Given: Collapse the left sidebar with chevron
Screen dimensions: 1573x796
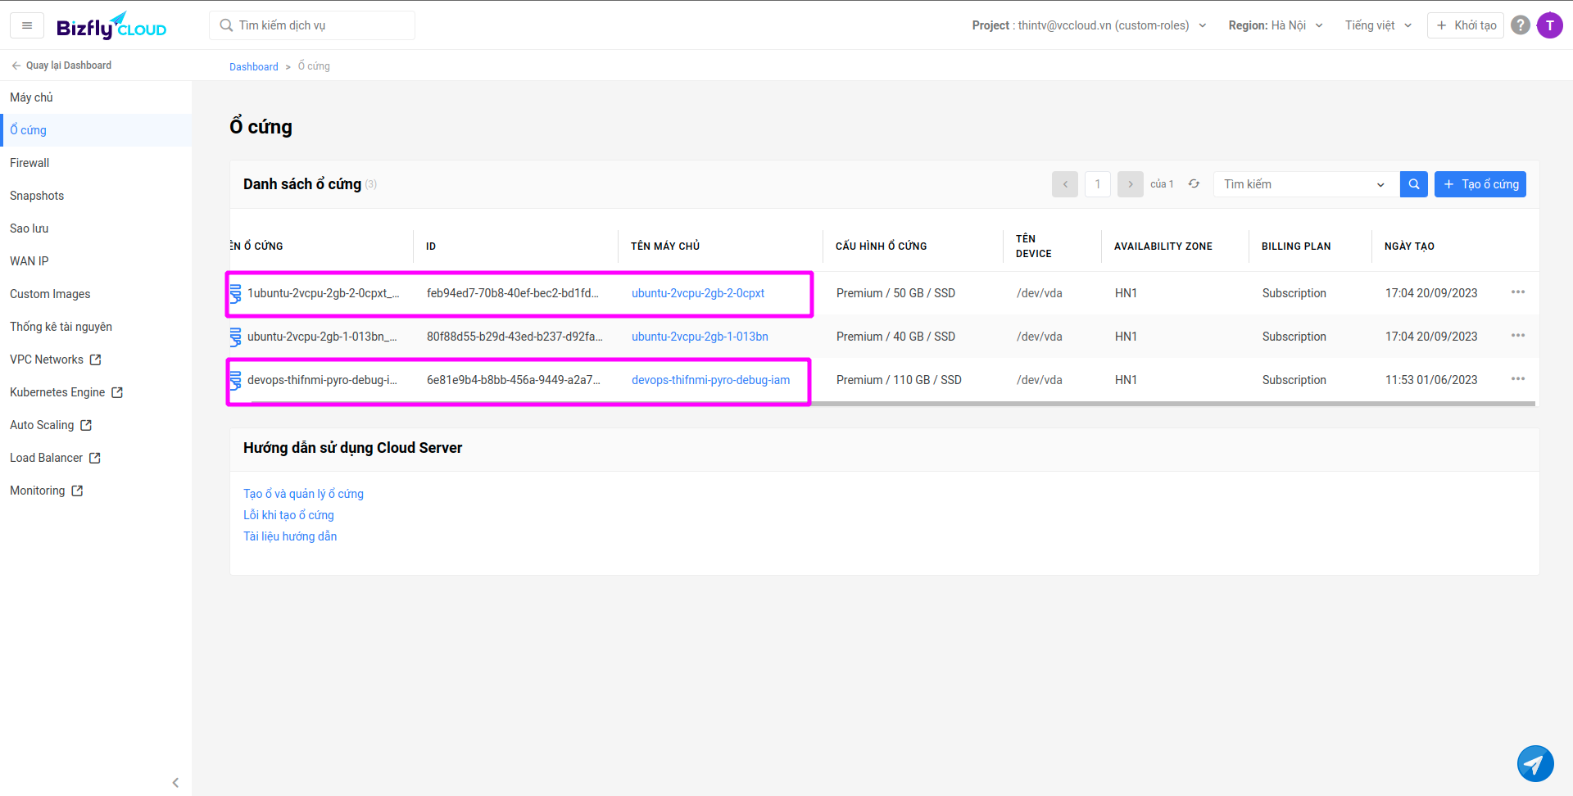Looking at the screenshot, I should [x=175, y=782].
